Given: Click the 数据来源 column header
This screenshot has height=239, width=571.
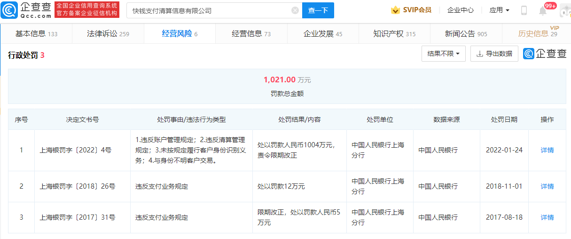Looking at the screenshot, I should [446, 119].
